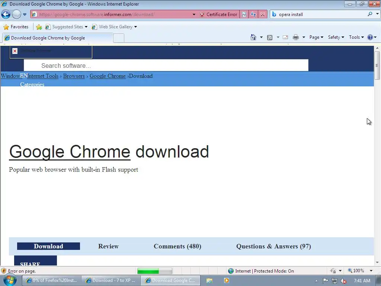Click the scrollbar down arrow

pyautogui.click(x=377, y=263)
